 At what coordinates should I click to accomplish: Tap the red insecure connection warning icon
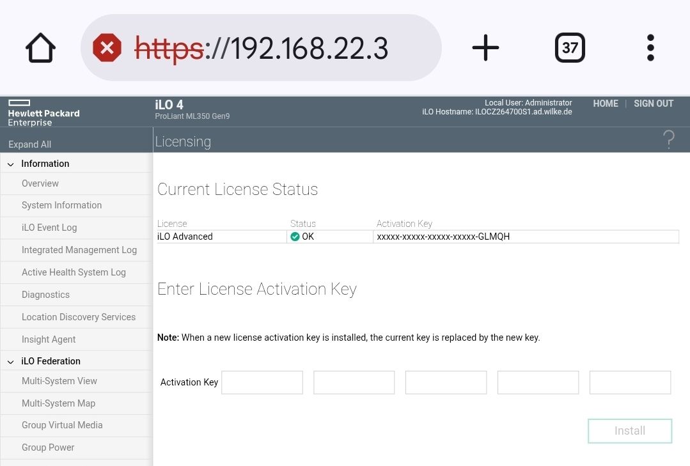click(x=107, y=47)
